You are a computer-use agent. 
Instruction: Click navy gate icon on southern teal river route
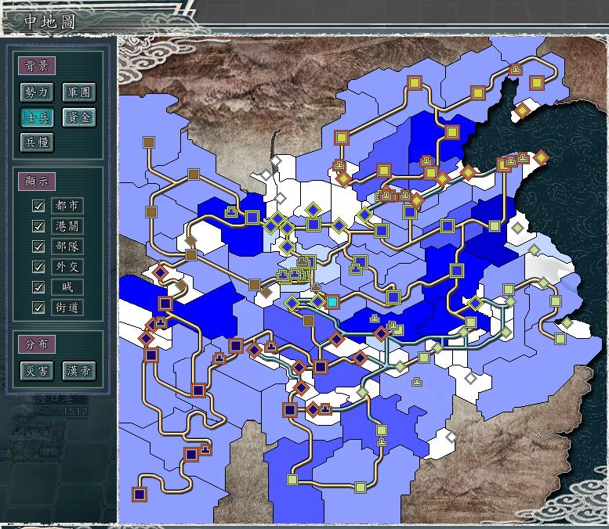325,408
